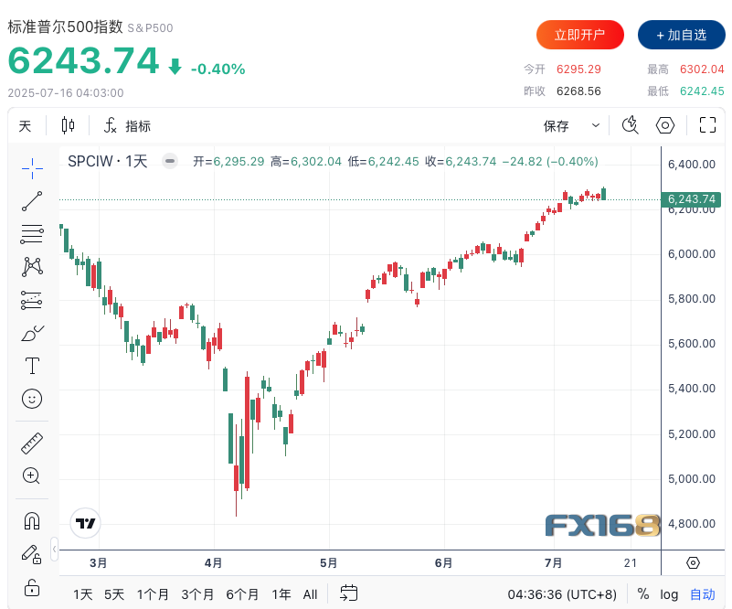This screenshot has width=732, height=609.
Task: Select the brush drawing tool
Action: pyautogui.click(x=32, y=333)
